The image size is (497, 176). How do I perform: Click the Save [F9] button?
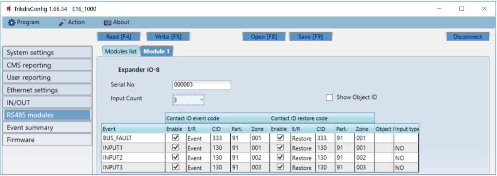311,37
